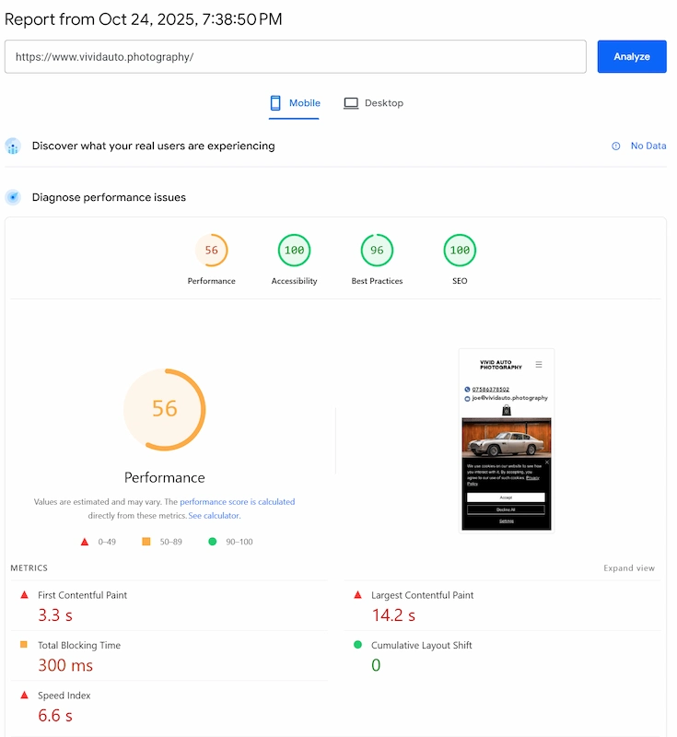This screenshot has height=737, width=677.
Task: Click the METRICS heading
Action: click(x=29, y=568)
